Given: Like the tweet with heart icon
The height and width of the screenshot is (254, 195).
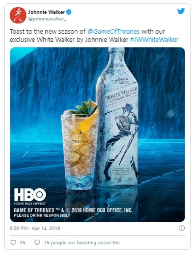Looking at the screenshot, I should tap(13, 243).
